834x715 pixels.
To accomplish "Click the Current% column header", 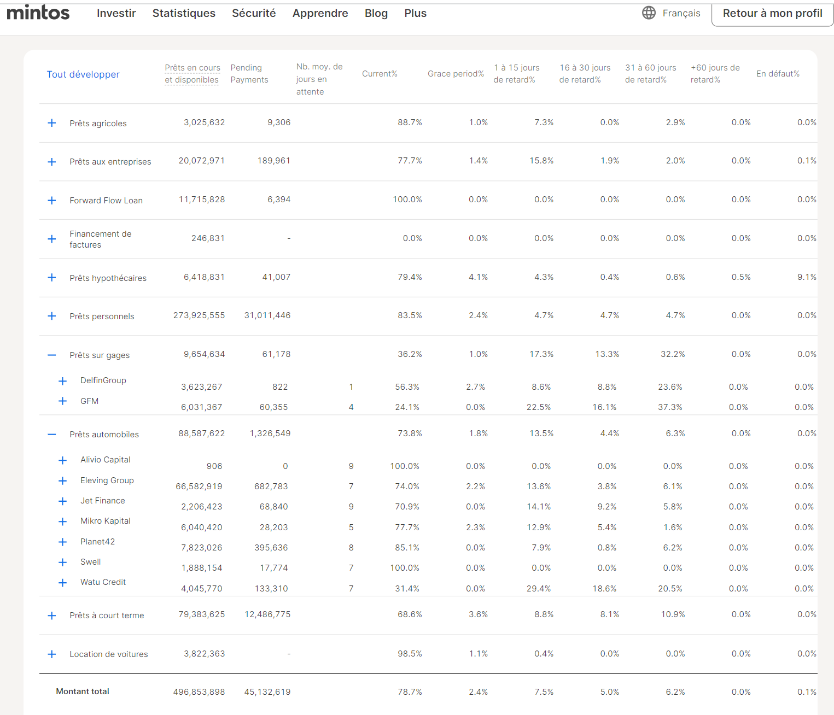I will [x=380, y=74].
